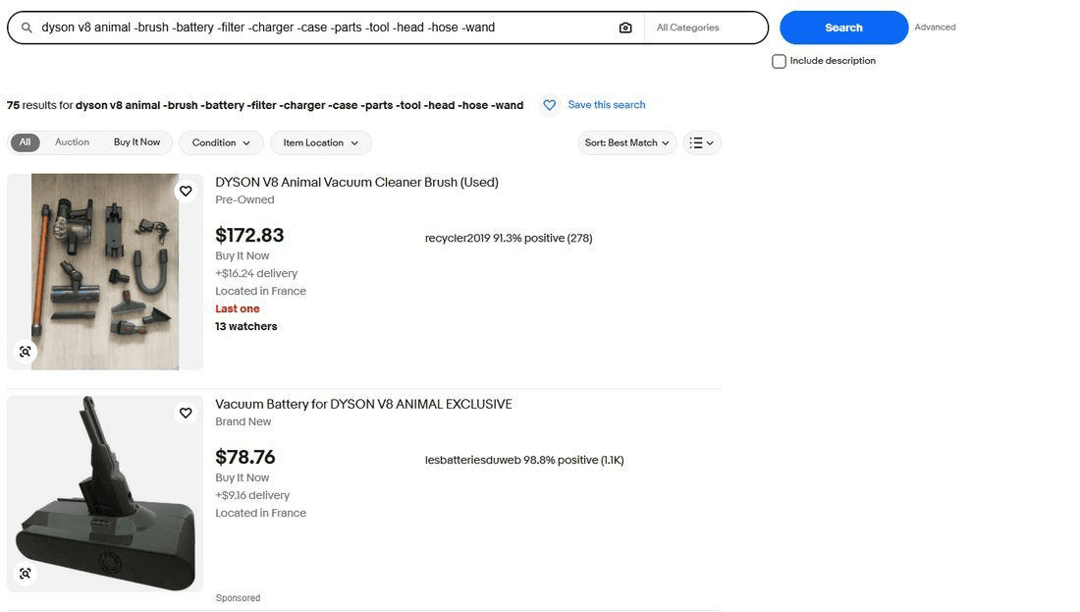Open Dyson V8 parts photo thumbnail
This screenshot has width=1080, height=612.
click(x=105, y=271)
